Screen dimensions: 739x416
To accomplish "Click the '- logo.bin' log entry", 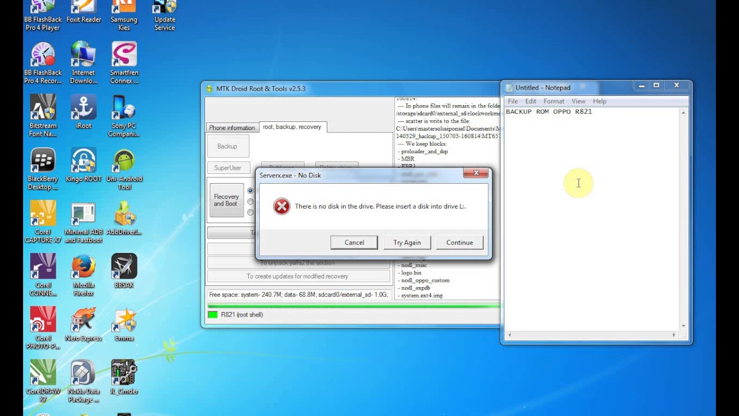I will [409, 273].
